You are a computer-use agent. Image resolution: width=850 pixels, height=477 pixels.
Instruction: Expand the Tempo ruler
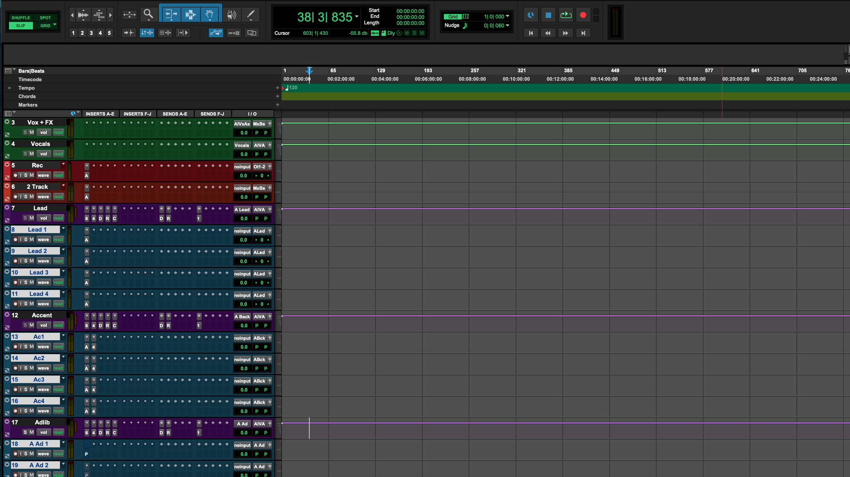pyautogui.click(x=10, y=88)
